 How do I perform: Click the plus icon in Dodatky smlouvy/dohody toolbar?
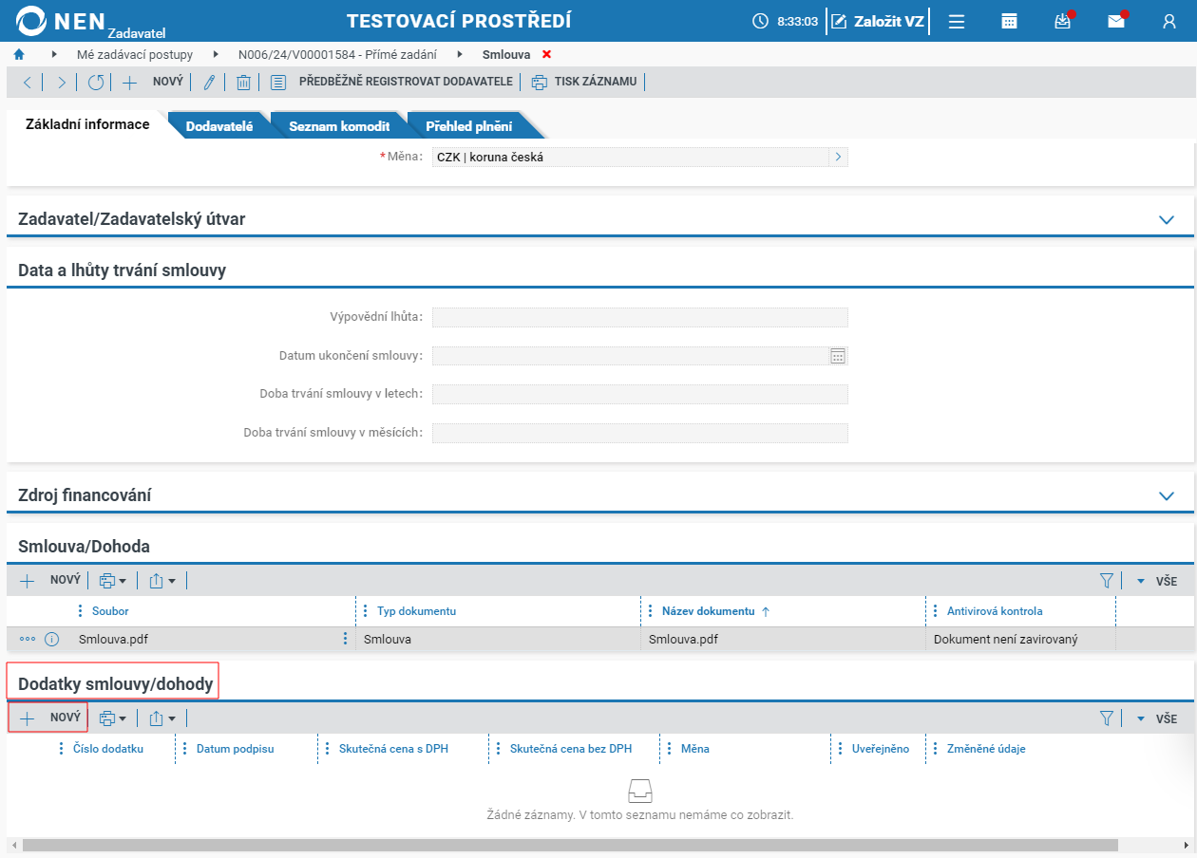[28, 718]
